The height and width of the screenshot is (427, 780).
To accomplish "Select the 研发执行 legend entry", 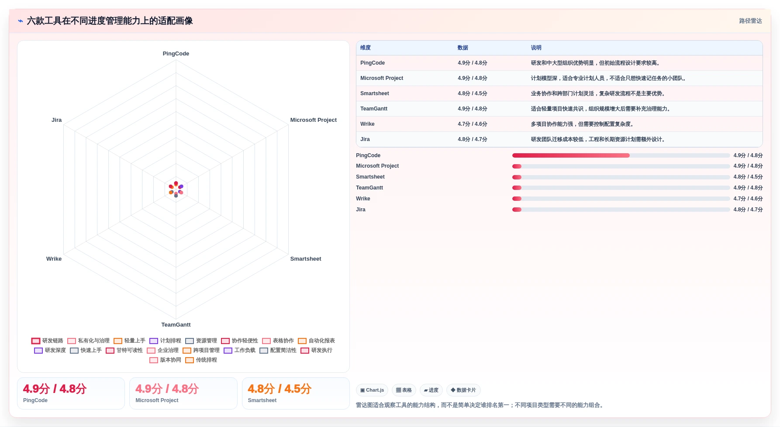I will coord(316,350).
